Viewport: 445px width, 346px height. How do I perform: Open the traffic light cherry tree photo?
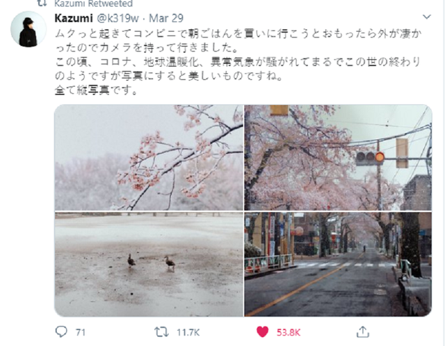tap(338, 158)
